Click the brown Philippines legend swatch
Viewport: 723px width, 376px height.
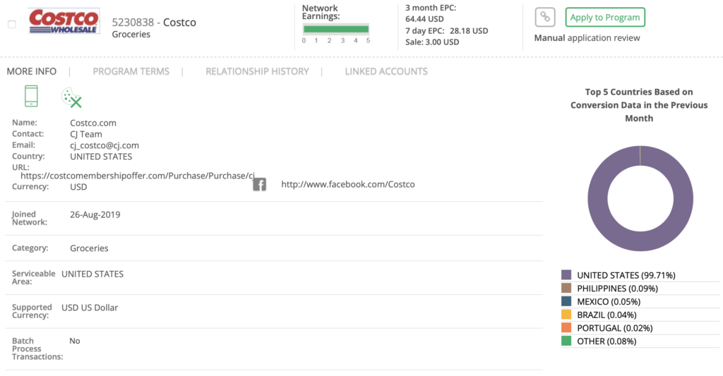(x=566, y=288)
